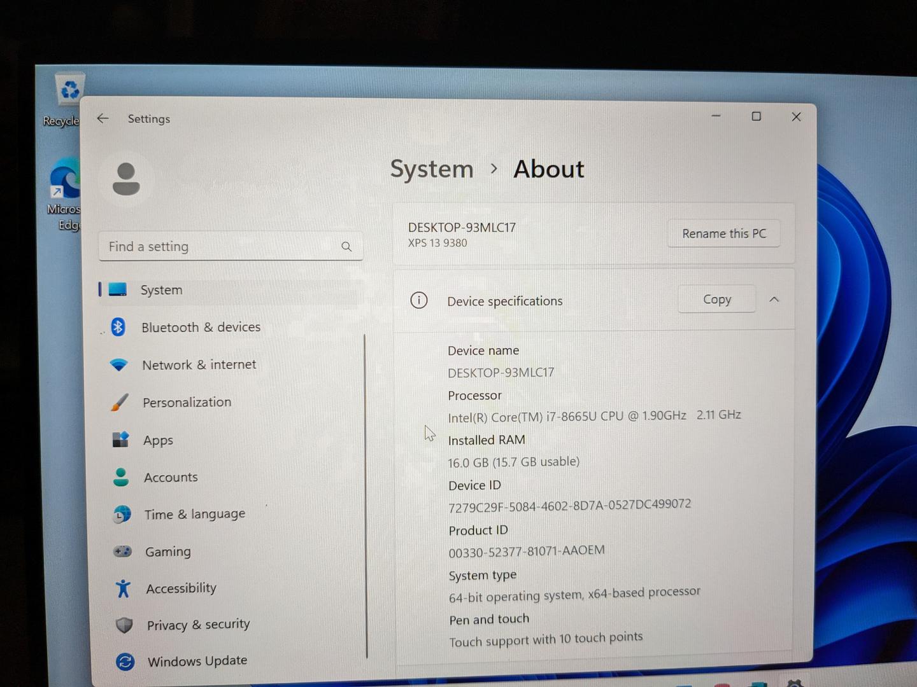The image size is (917, 687).
Task: Click the Accounts person icon
Action: [121, 477]
